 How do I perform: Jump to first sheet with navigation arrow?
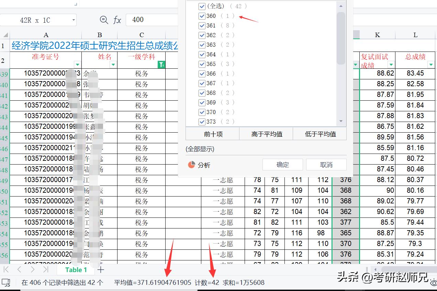(x=7, y=270)
